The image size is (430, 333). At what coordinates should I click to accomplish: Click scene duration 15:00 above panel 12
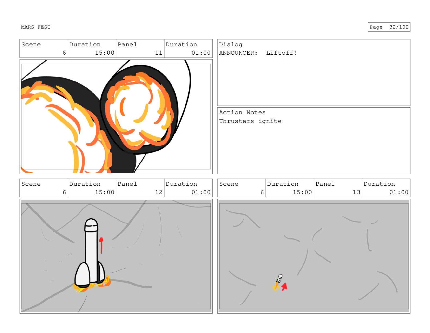tap(105, 192)
